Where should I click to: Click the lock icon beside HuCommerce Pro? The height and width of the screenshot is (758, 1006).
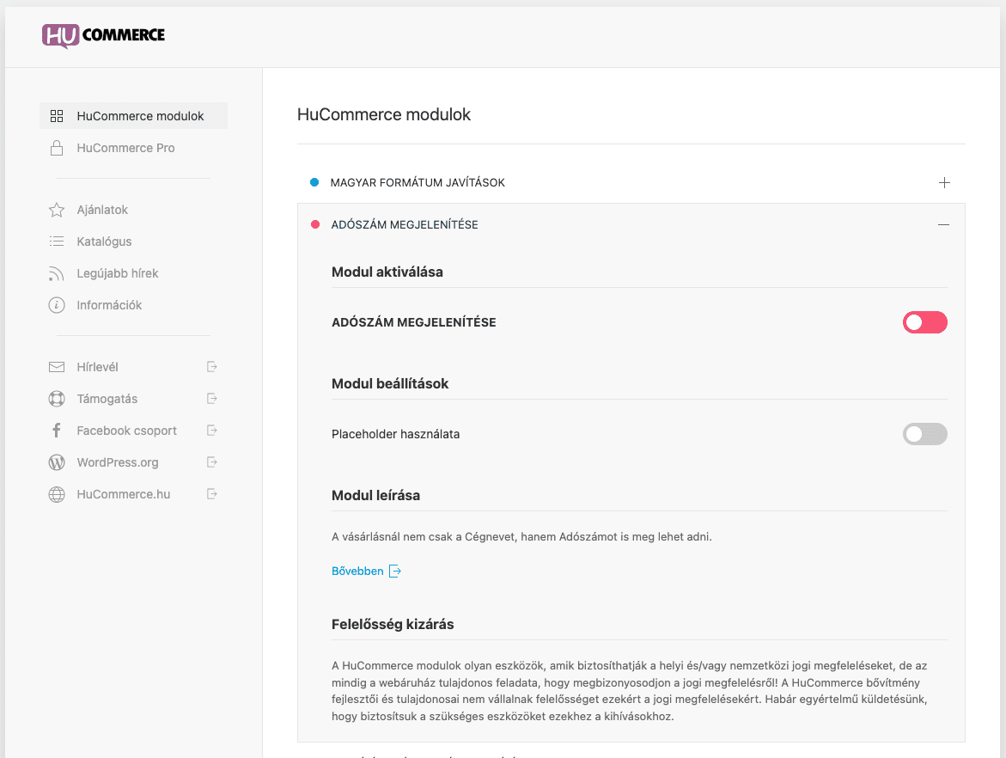(57, 148)
